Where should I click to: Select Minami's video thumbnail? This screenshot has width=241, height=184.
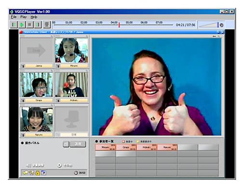pyautogui.click(x=71, y=50)
